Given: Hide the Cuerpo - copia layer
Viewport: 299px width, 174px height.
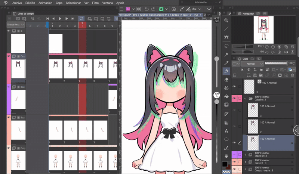Looking at the screenshot, I should pyautogui.click(x=234, y=169).
